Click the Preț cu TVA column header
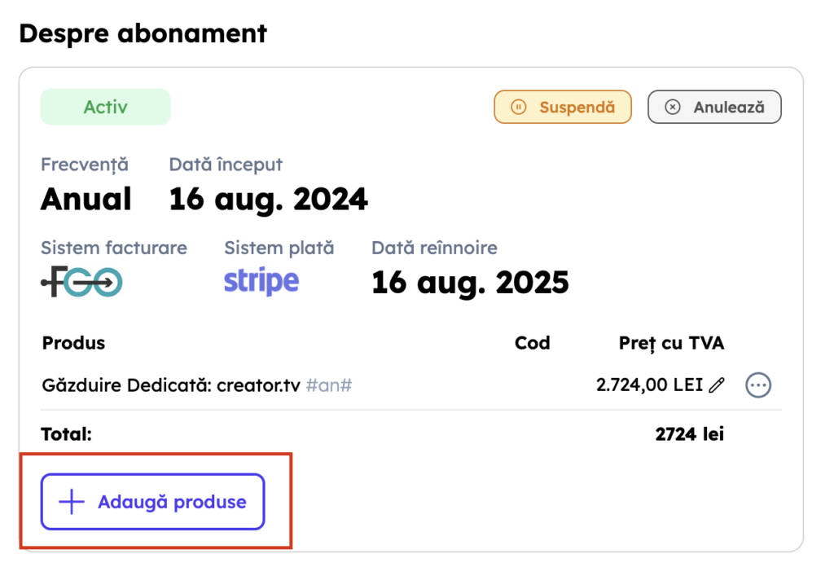The height and width of the screenshot is (576, 834). tap(671, 343)
